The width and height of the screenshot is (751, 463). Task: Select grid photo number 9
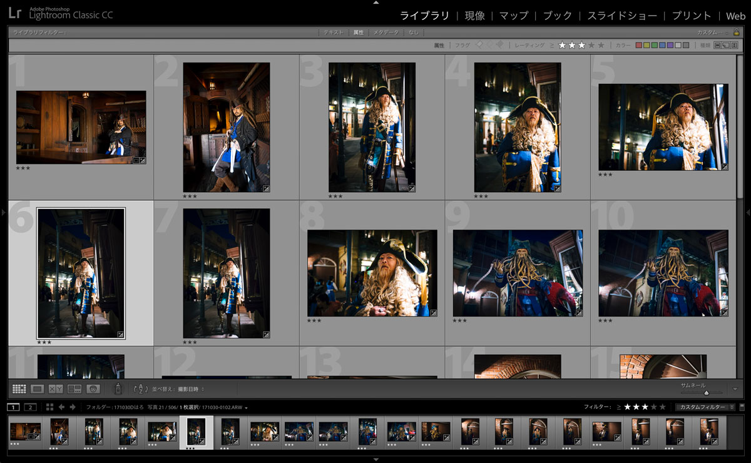click(x=518, y=273)
